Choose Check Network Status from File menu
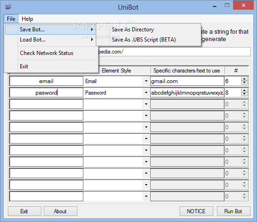257x222 pixels. tap(51, 53)
